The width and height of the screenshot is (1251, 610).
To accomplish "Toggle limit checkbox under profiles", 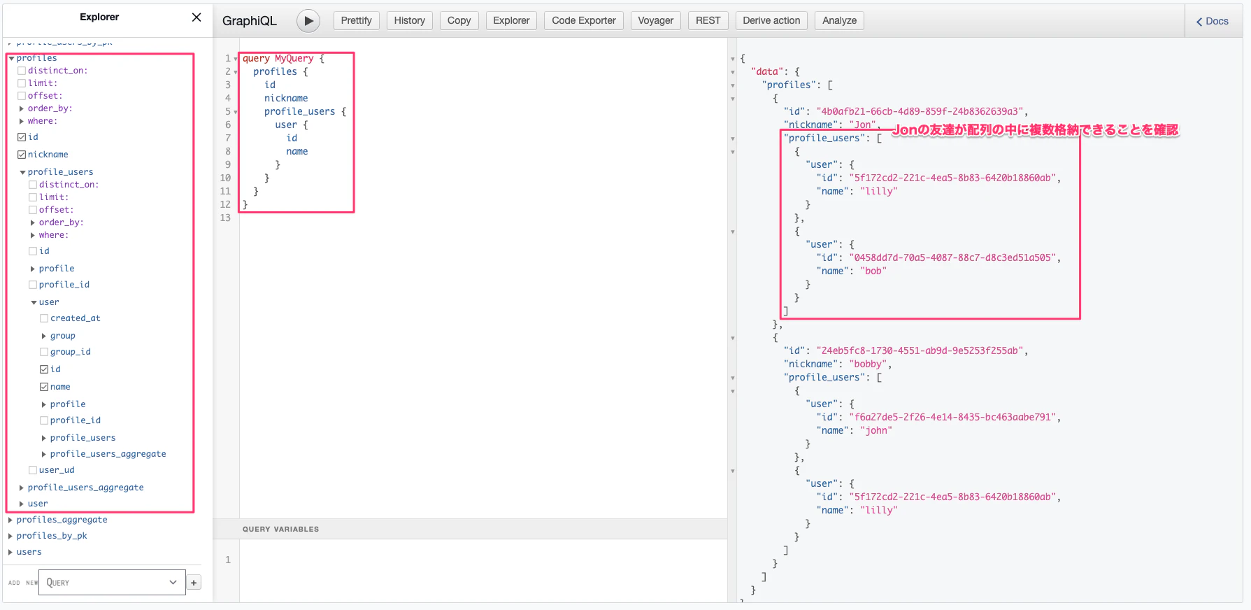I will pyautogui.click(x=22, y=83).
